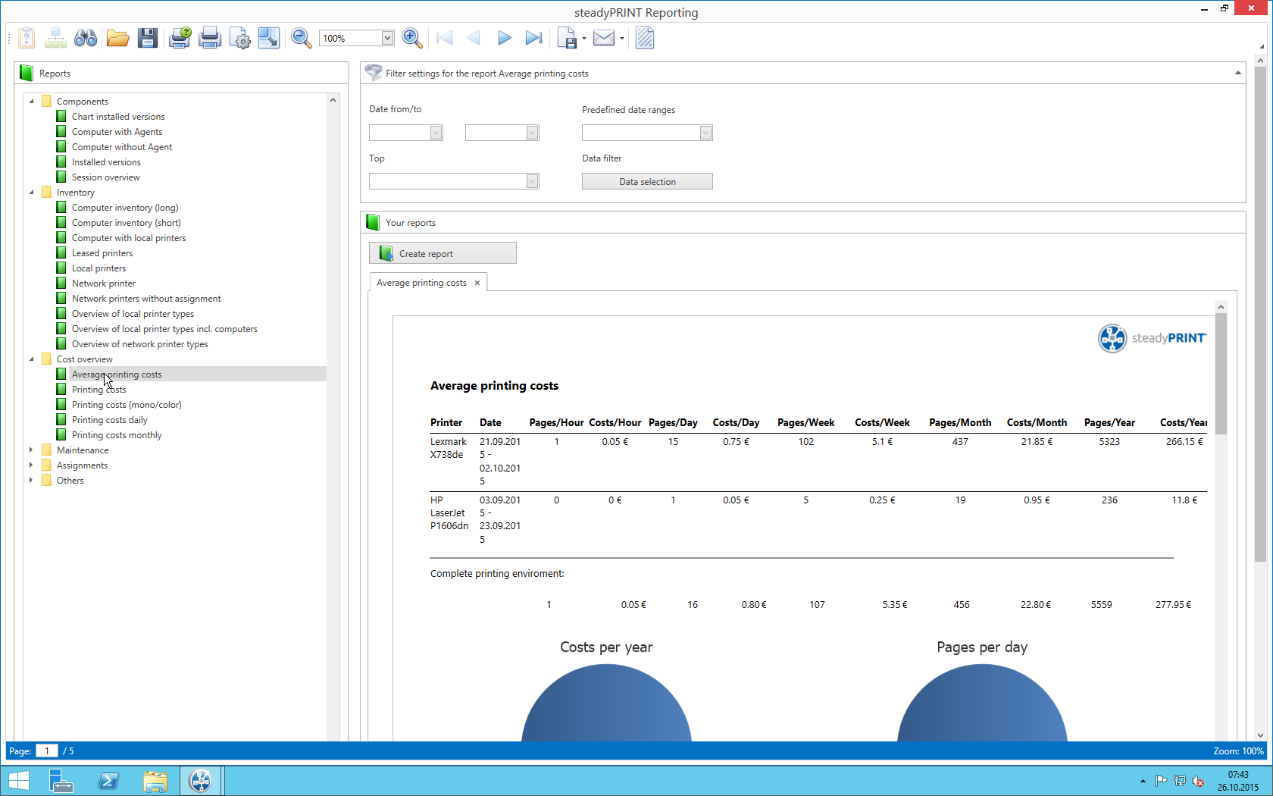Open the Top dropdown
Screen dimensions: 1273x796
pyautogui.click(x=532, y=181)
